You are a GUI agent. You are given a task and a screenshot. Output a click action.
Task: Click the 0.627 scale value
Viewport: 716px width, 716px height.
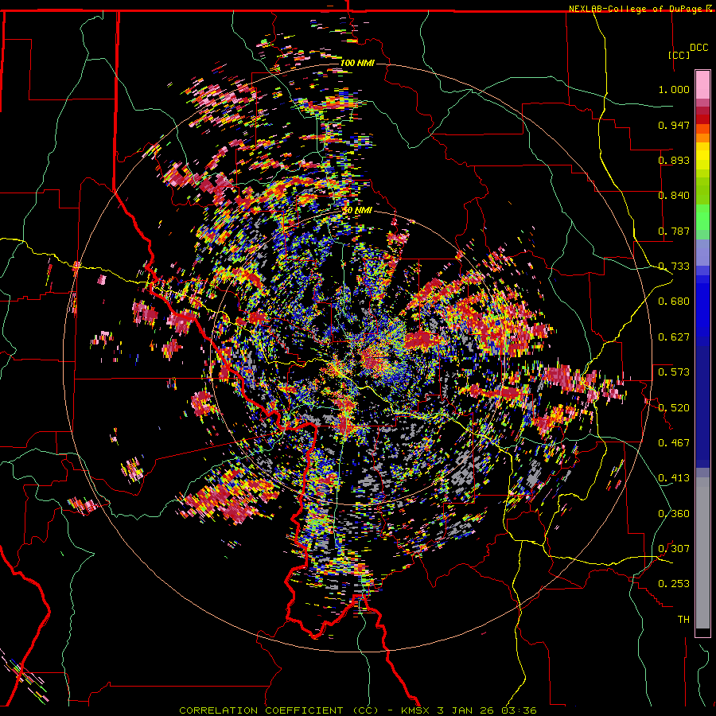674,337
